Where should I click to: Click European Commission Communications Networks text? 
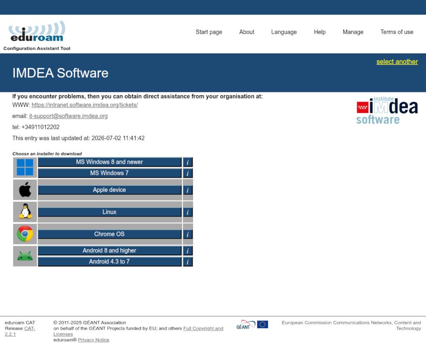pos(351,326)
